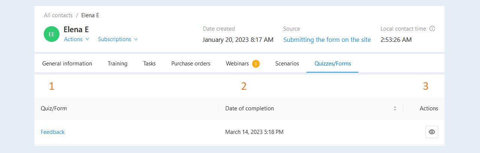The height and width of the screenshot is (153, 480).
Task: Sort by Date of completion arrows
Action: coord(395,108)
